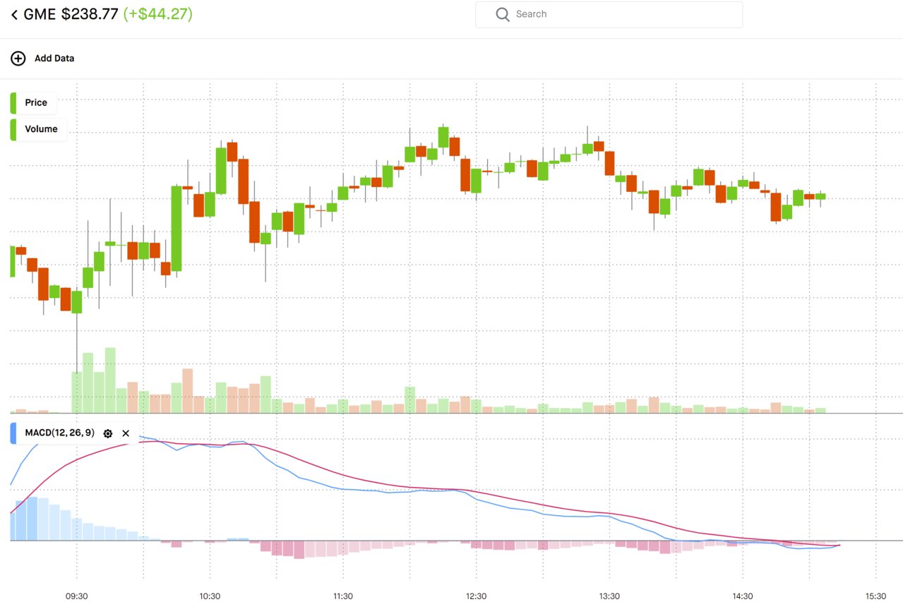Click the GME $238.77 ticker price heading
Image resolution: width=903 pixels, height=602 pixels.
(71, 14)
